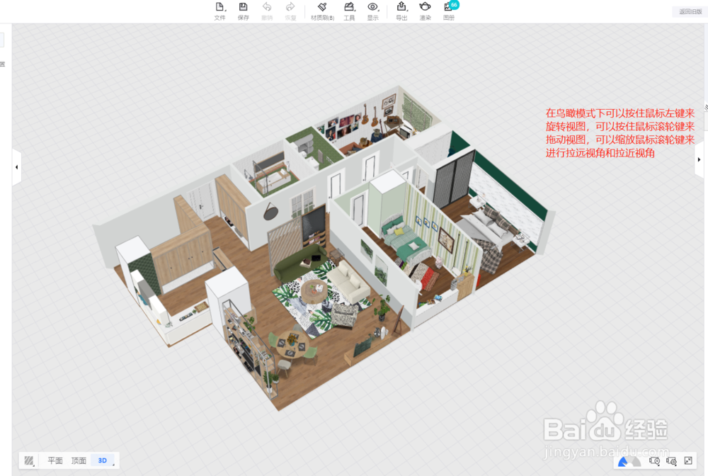The width and height of the screenshot is (708, 476).
Task: Click the blue compass orientation dial
Action: (628, 462)
